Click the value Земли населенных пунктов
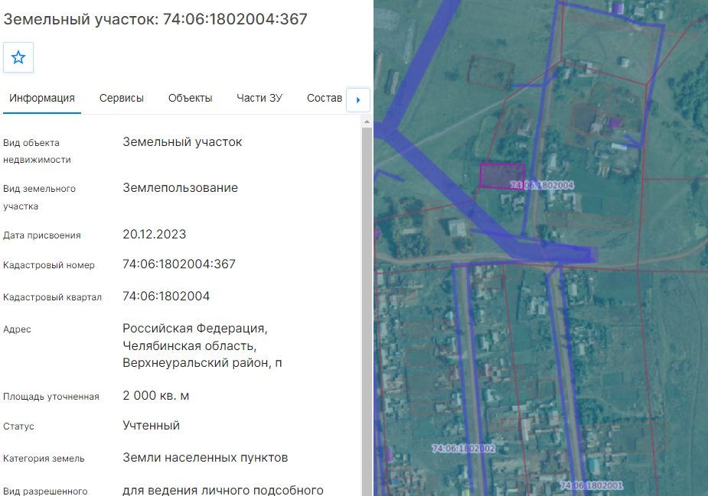 click(x=205, y=457)
